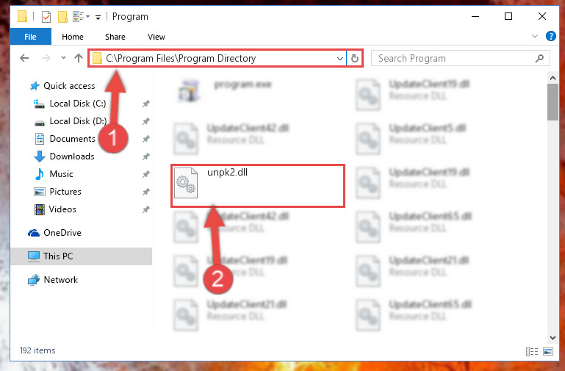Switch to large thumbnails view icon

[x=547, y=351]
